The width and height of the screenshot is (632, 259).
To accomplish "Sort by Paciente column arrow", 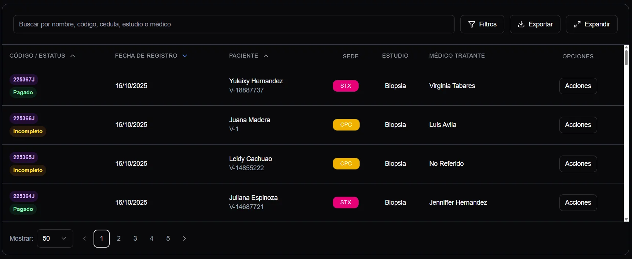I will click(x=266, y=56).
